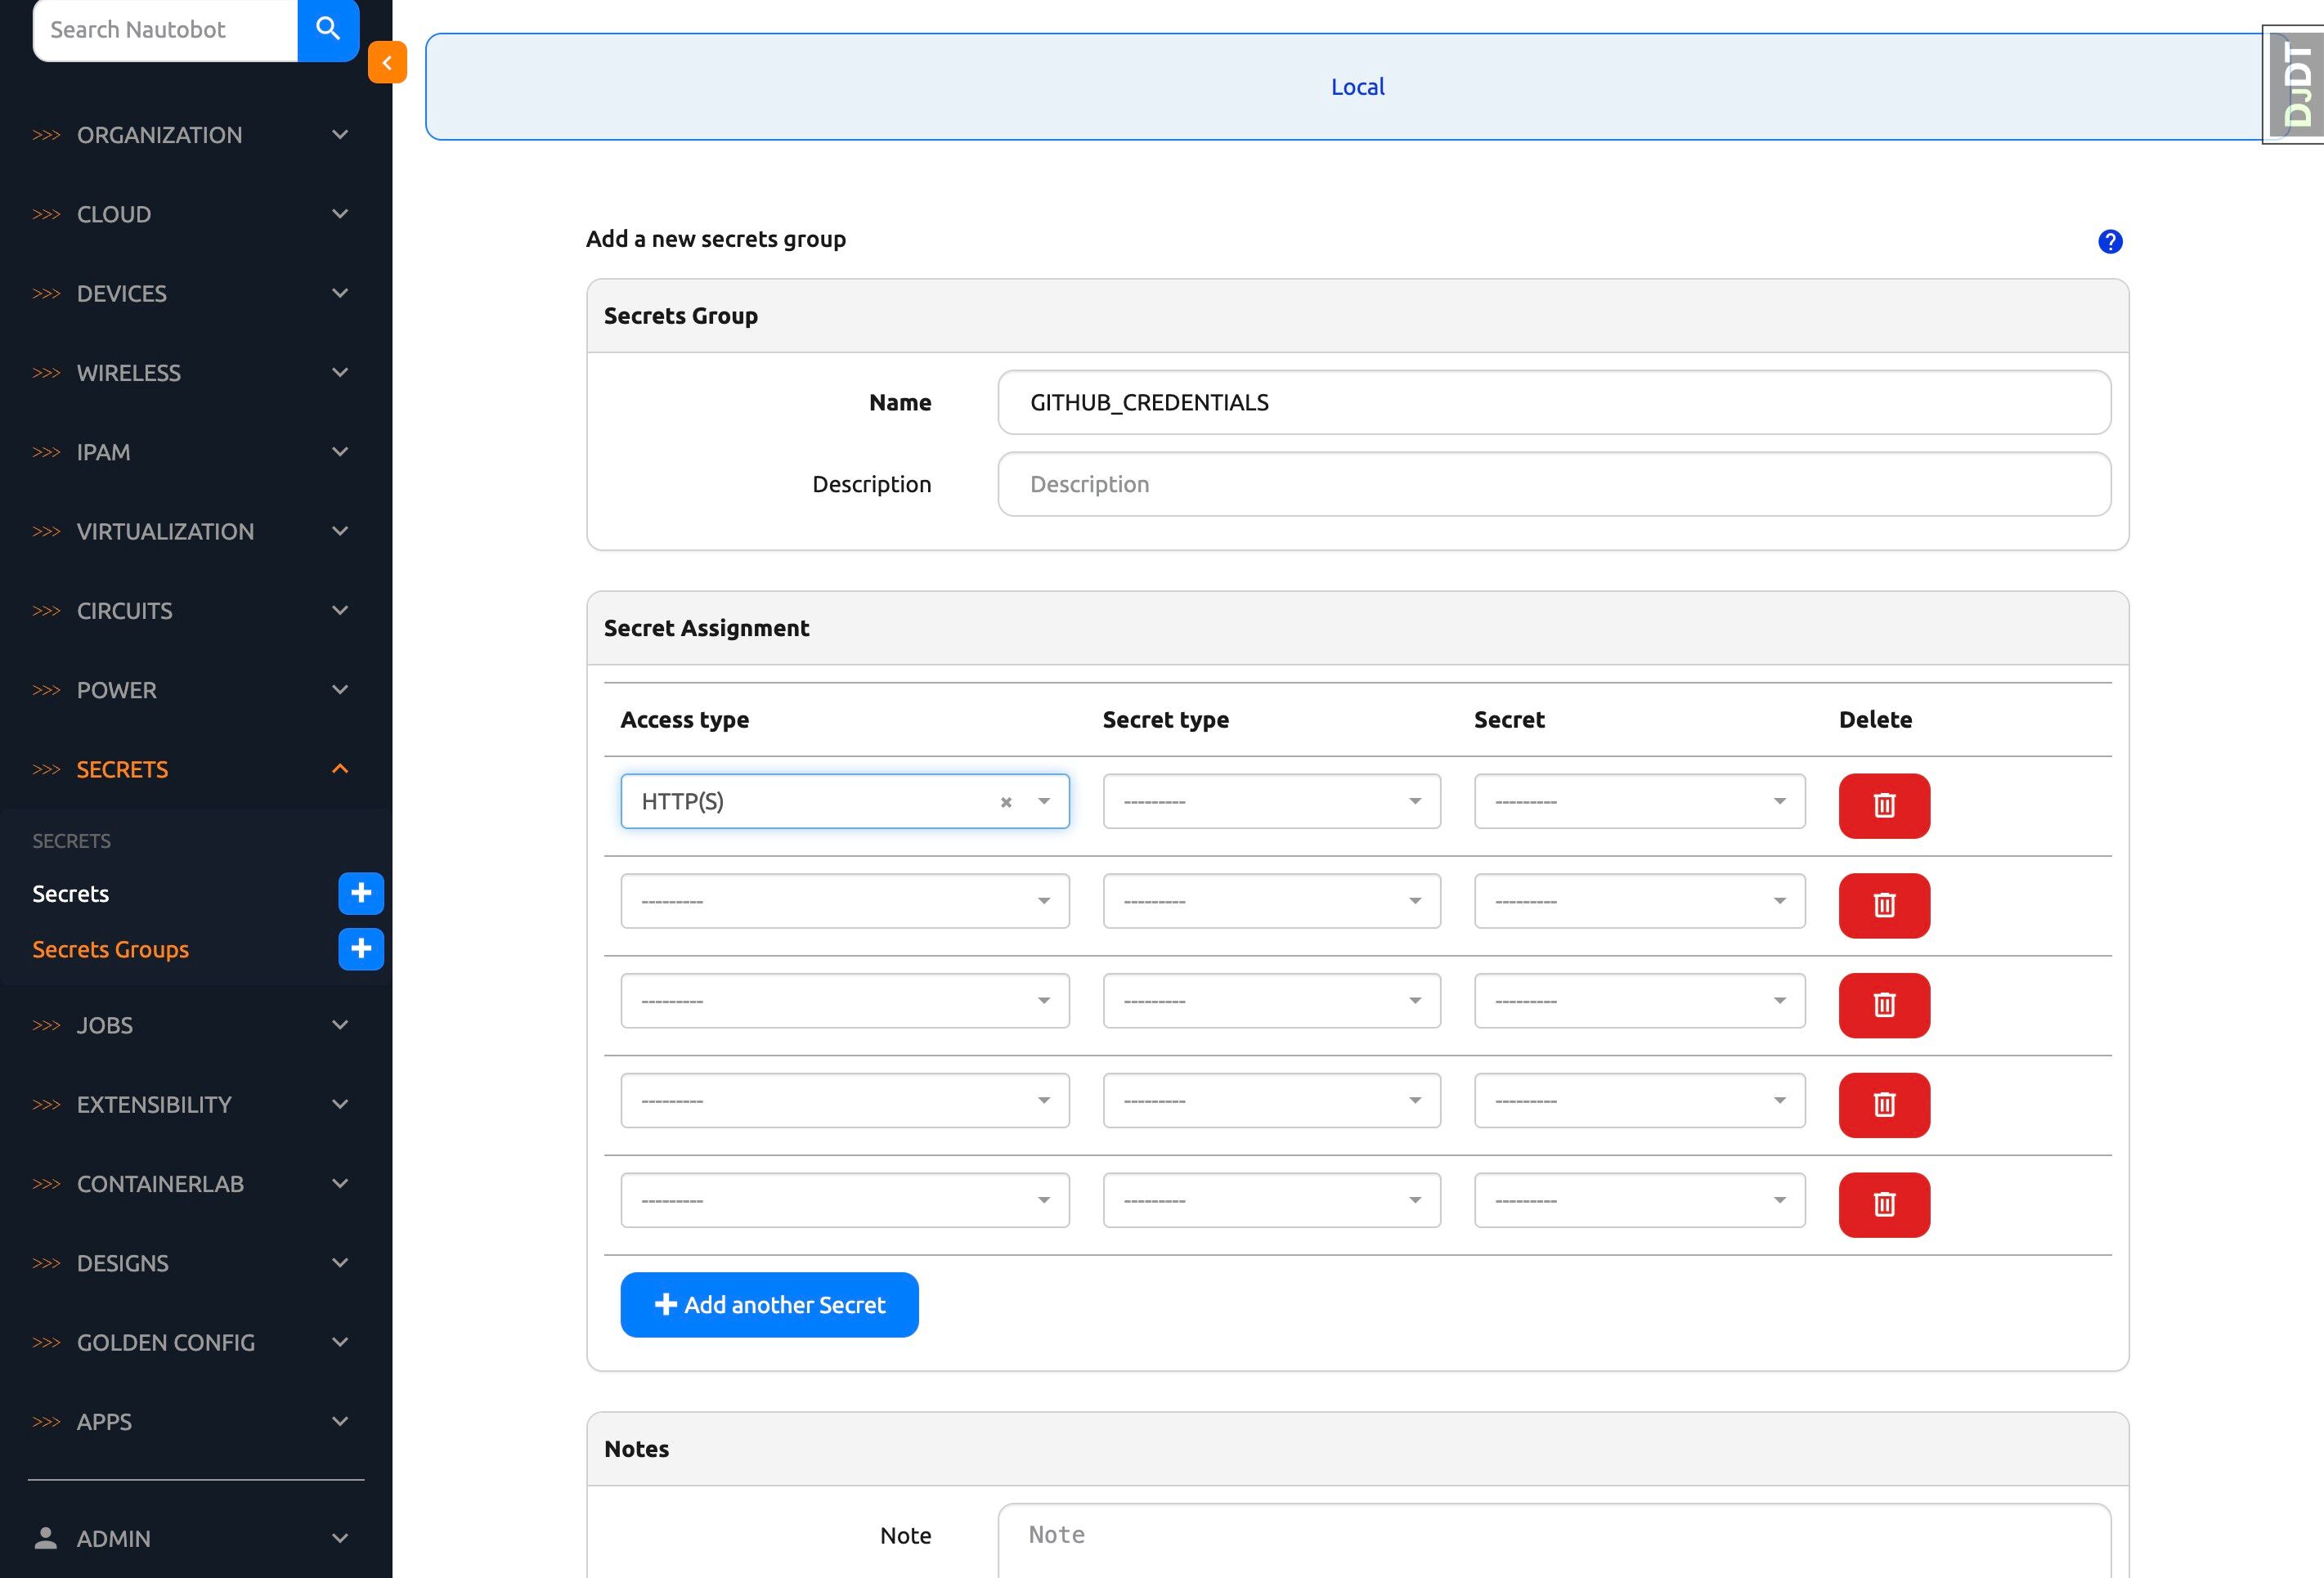The width and height of the screenshot is (2324, 1578).
Task: Open the Secrets Groups sidebar link
Action: [x=110, y=949]
